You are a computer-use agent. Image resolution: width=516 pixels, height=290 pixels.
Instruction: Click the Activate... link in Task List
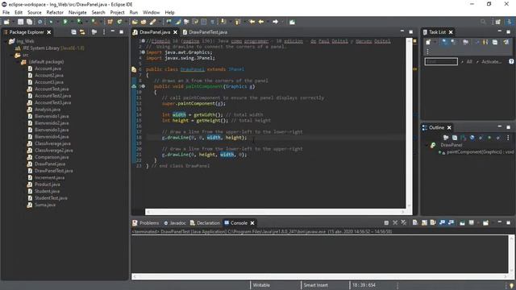point(491,62)
